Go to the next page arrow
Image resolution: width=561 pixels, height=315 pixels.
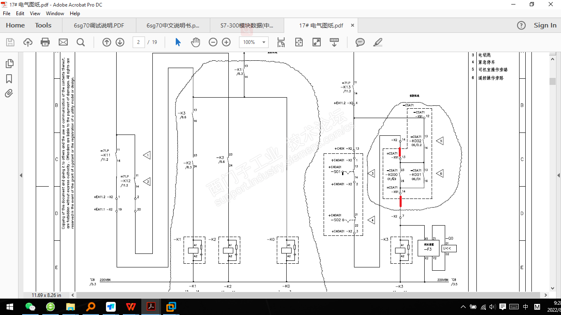pos(120,42)
